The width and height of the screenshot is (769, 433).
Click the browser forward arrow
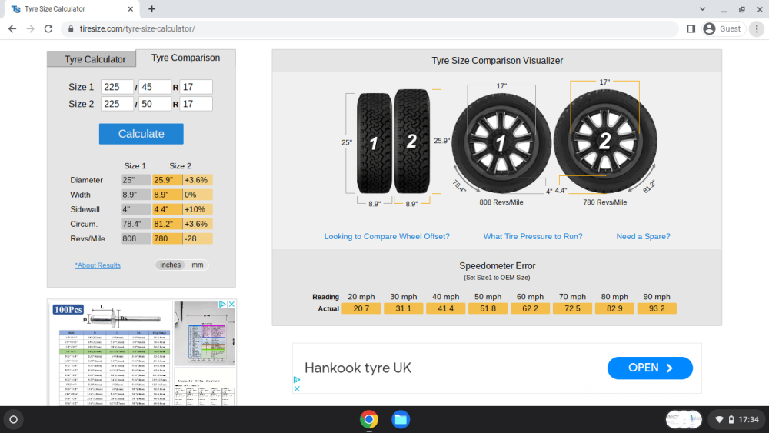pos(31,29)
